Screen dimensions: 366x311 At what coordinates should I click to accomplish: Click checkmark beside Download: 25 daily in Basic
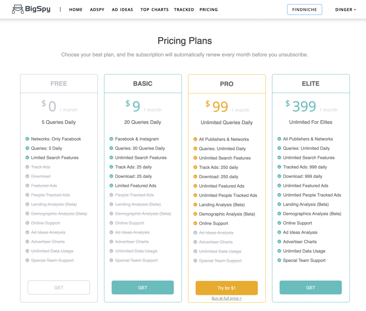pyautogui.click(x=112, y=176)
